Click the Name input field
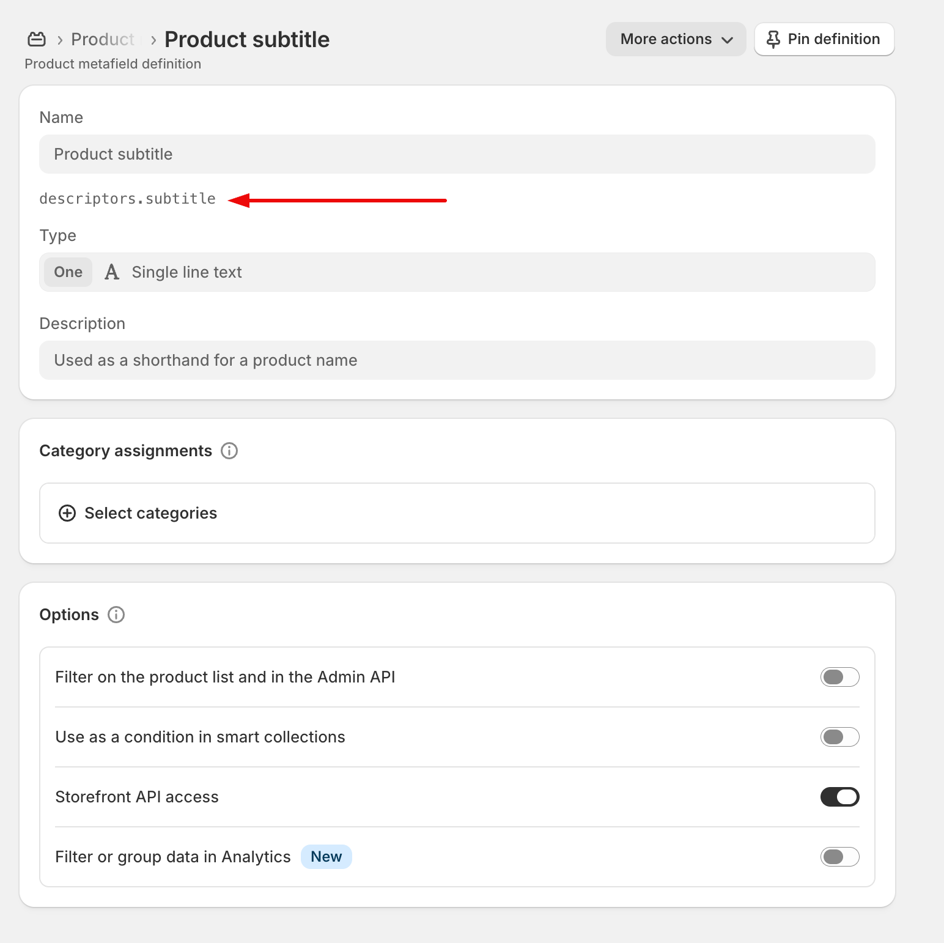The image size is (944, 943). coord(457,154)
